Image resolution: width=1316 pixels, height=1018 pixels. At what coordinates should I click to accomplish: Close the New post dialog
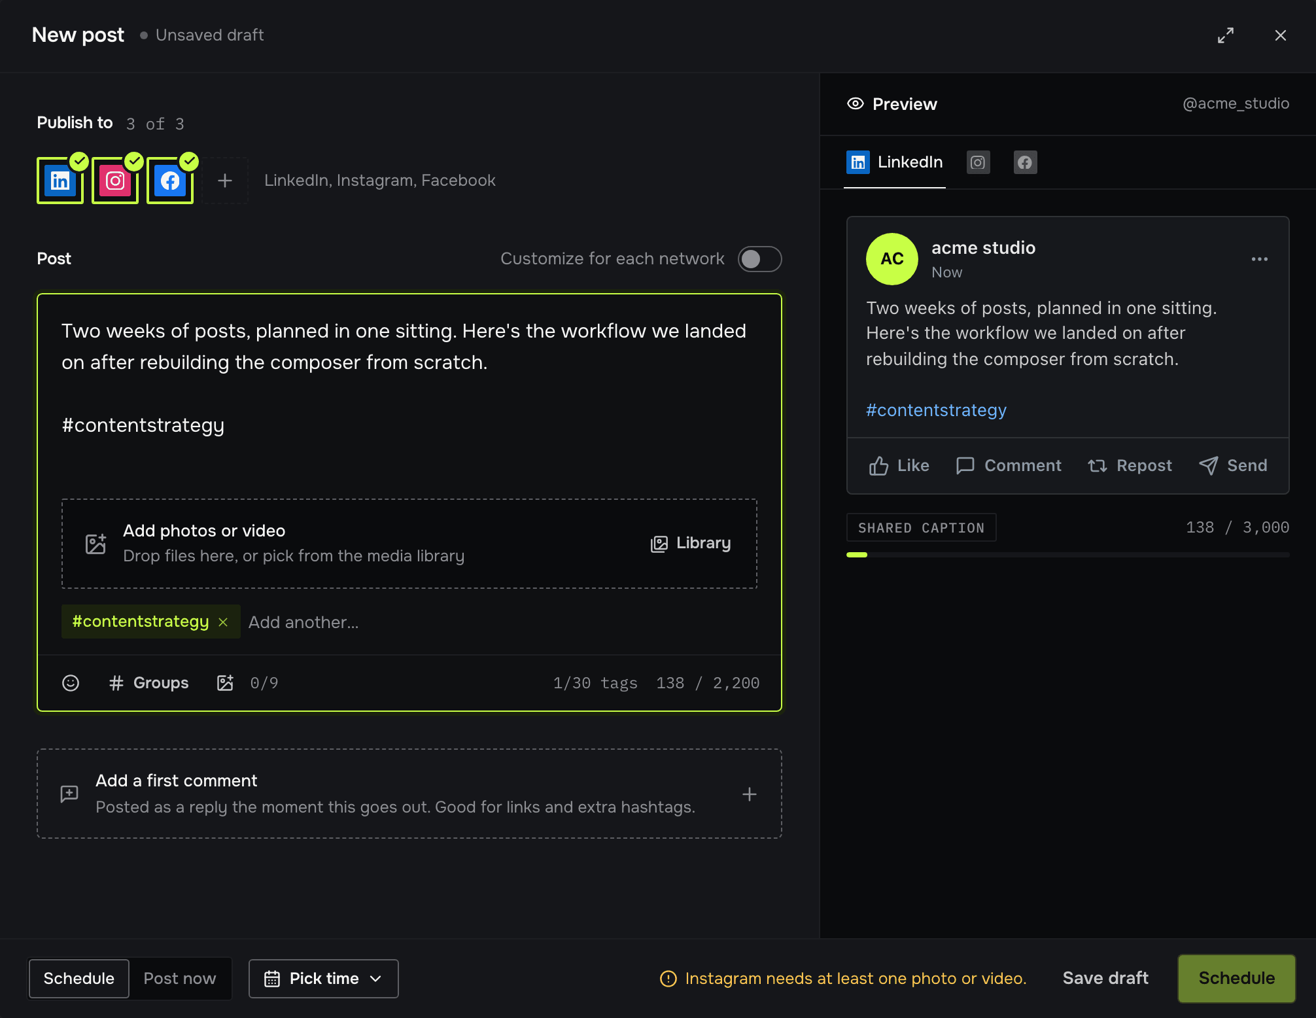pyautogui.click(x=1281, y=35)
